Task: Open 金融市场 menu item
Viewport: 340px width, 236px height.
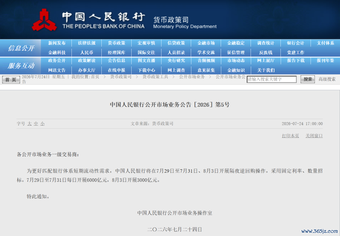Action: click(206, 43)
